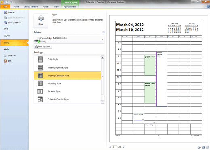This screenshot has height=150, width=210.
Task: Open the Open backstage page
Action: coord(7,35)
